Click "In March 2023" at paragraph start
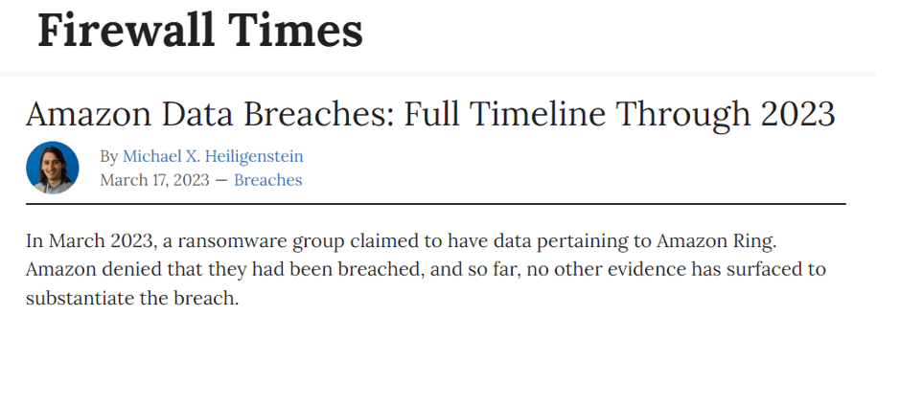 point(89,241)
